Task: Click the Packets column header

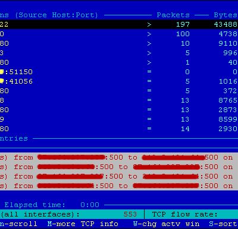Action: 173,15
